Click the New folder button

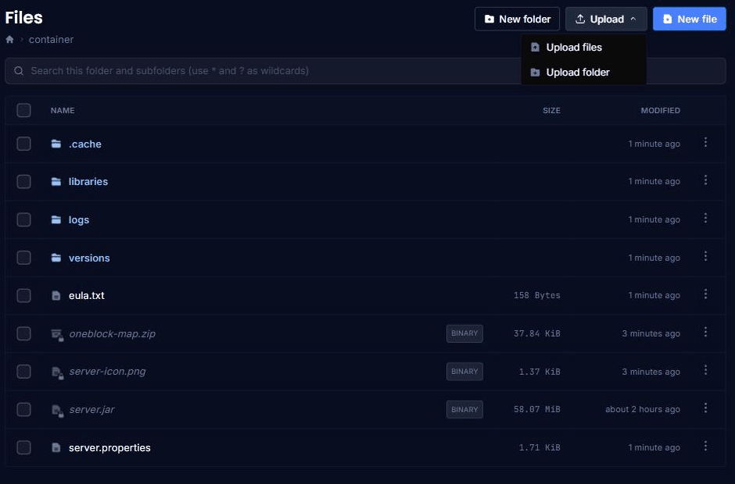click(517, 20)
